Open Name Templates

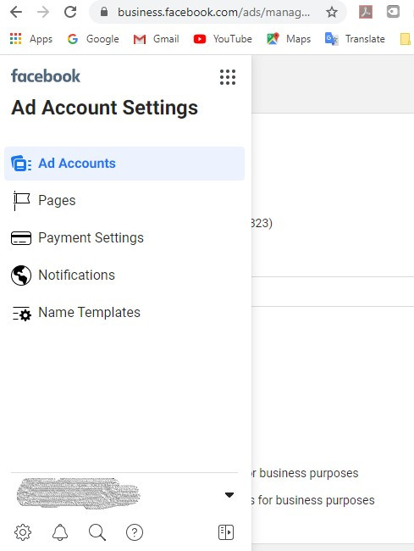click(x=124, y=313)
